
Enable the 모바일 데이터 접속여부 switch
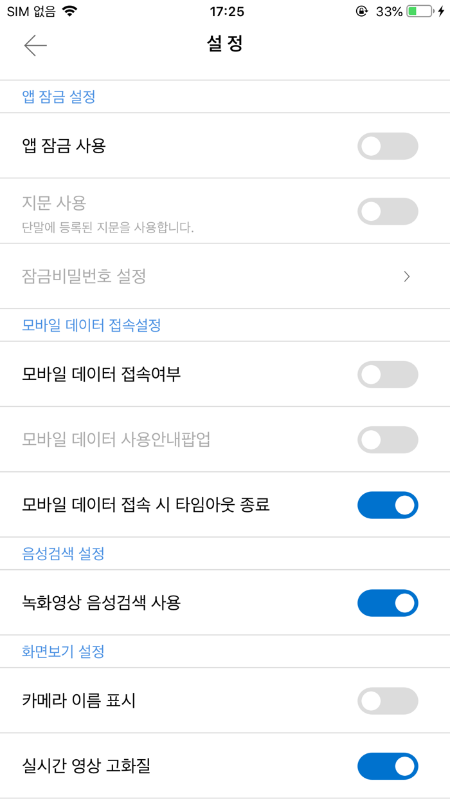coord(388,374)
